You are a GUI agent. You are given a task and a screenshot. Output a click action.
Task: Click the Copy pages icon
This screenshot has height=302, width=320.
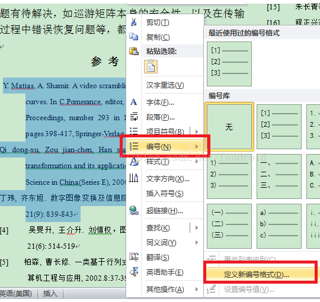134,37
